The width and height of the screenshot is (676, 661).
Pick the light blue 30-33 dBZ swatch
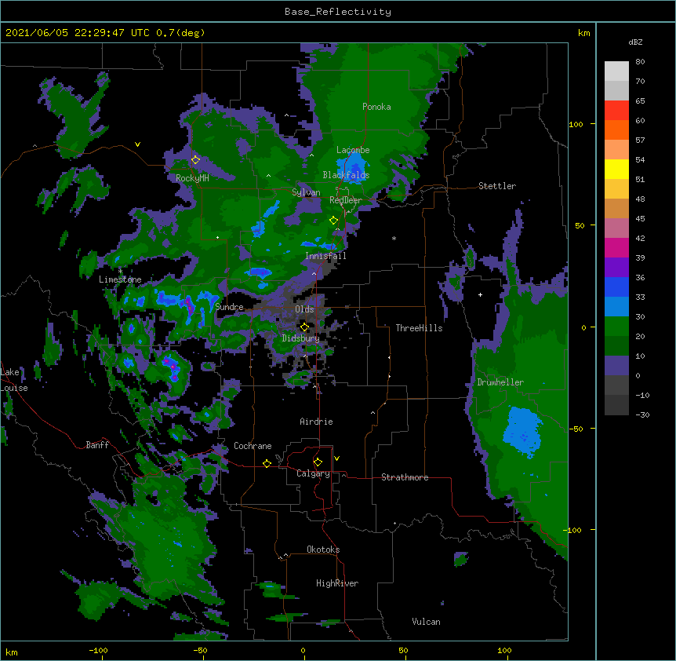pyautogui.click(x=616, y=306)
